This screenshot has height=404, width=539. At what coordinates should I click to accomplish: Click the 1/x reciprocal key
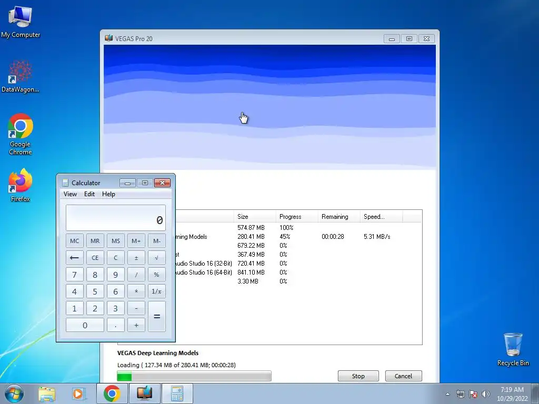157,291
